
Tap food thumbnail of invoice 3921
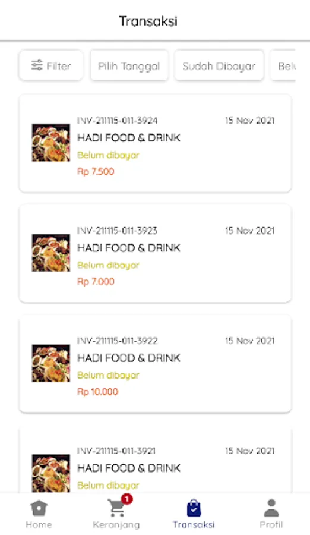coord(51,473)
